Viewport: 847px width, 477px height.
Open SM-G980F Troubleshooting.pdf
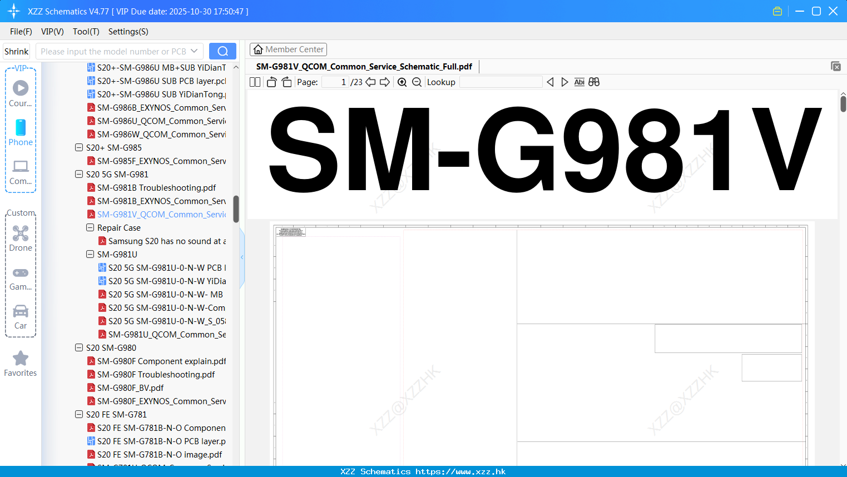coord(151,374)
